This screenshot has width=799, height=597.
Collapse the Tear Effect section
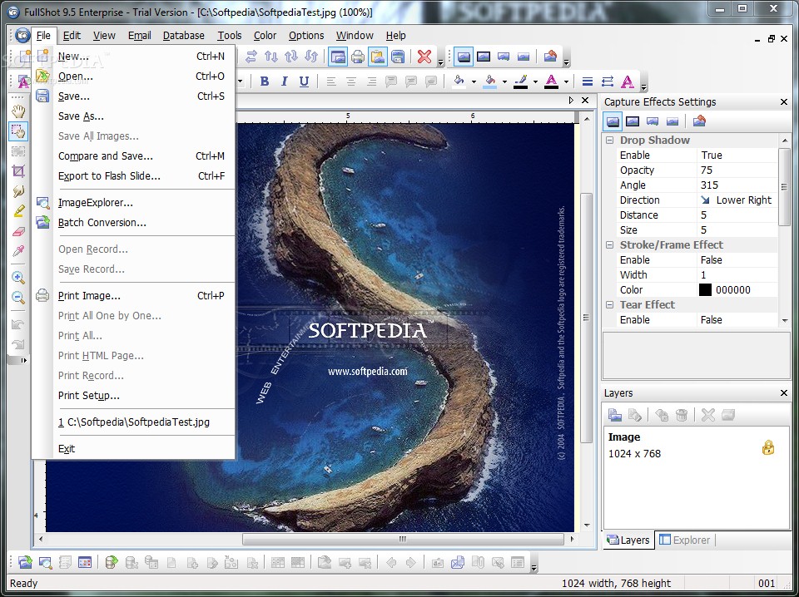[609, 305]
